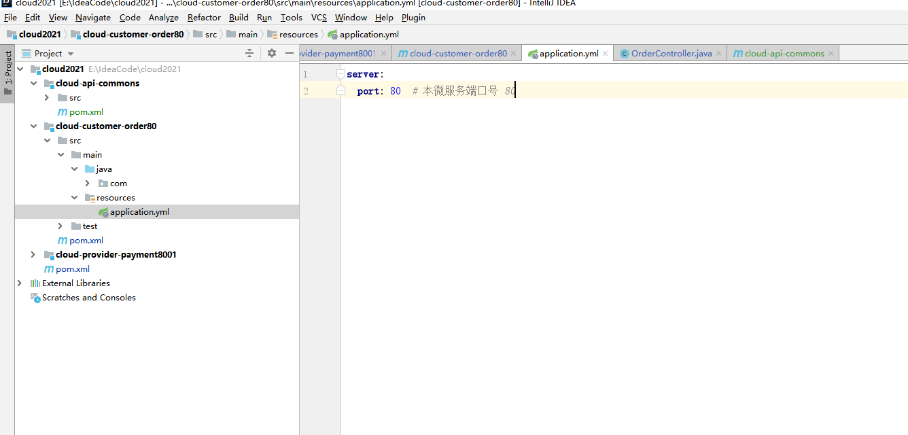Open the Run menu

(x=264, y=18)
